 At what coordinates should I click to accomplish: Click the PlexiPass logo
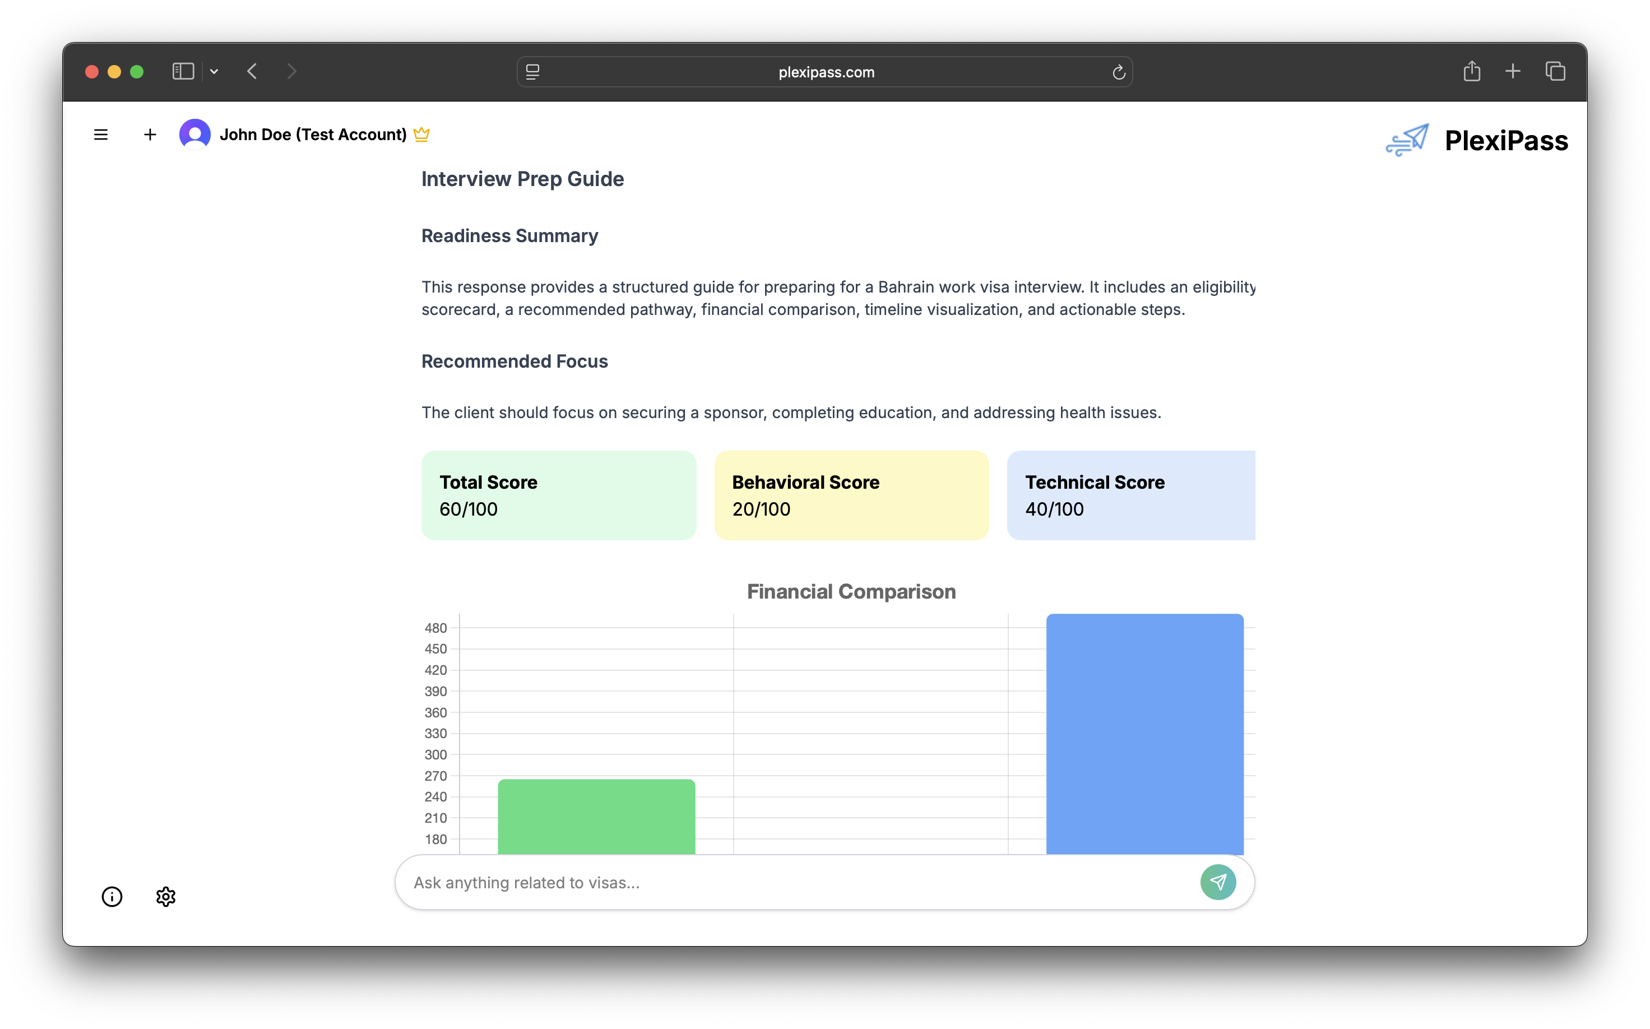point(1476,141)
